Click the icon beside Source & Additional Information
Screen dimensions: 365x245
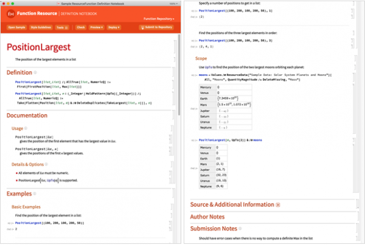[278, 205]
